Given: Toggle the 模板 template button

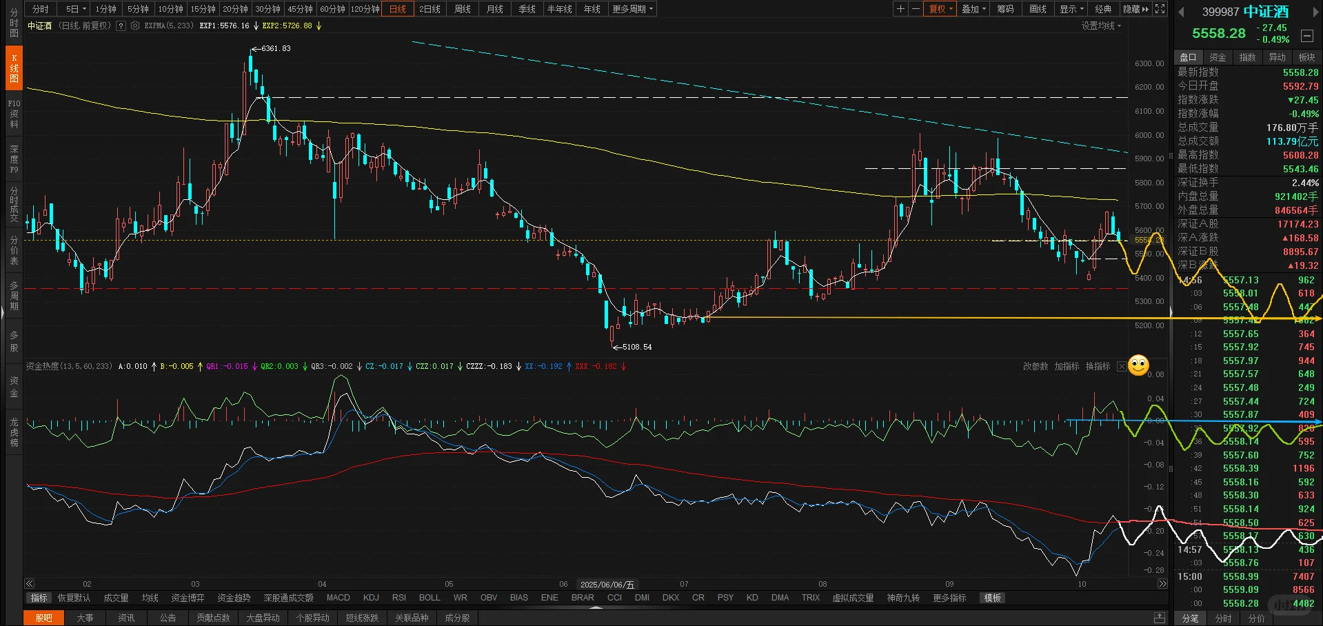Looking at the screenshot, I should pyautogui.click(x=993, y=598).
